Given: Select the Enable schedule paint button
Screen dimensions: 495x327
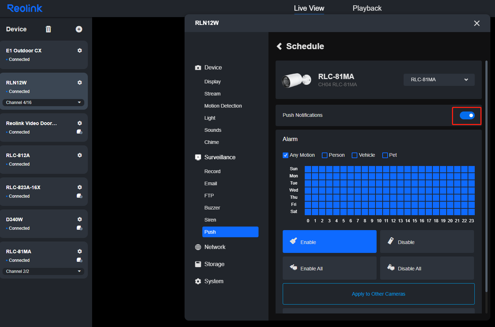Looking at the screenshot, I should coord(330,242).
